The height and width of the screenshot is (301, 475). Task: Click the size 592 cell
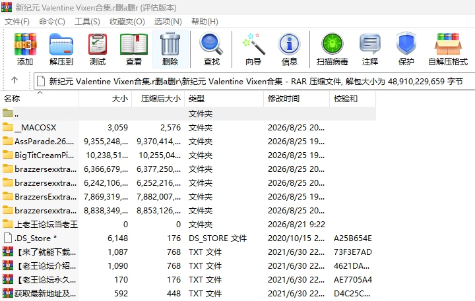click(x=121, y=294)
